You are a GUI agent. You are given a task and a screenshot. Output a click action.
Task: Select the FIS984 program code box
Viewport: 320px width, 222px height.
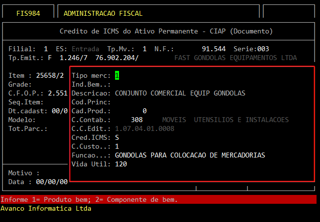(28, 13)
